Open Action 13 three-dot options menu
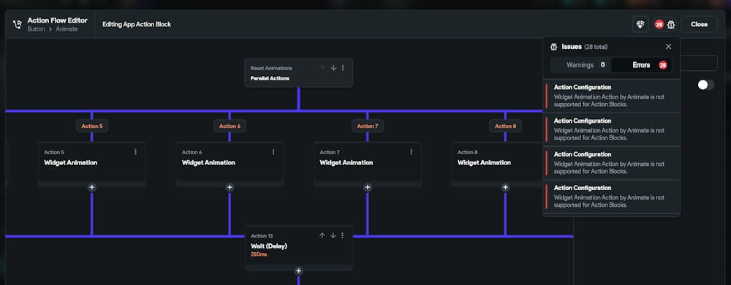This screenshot has width=731, height=285. (343, 235)
